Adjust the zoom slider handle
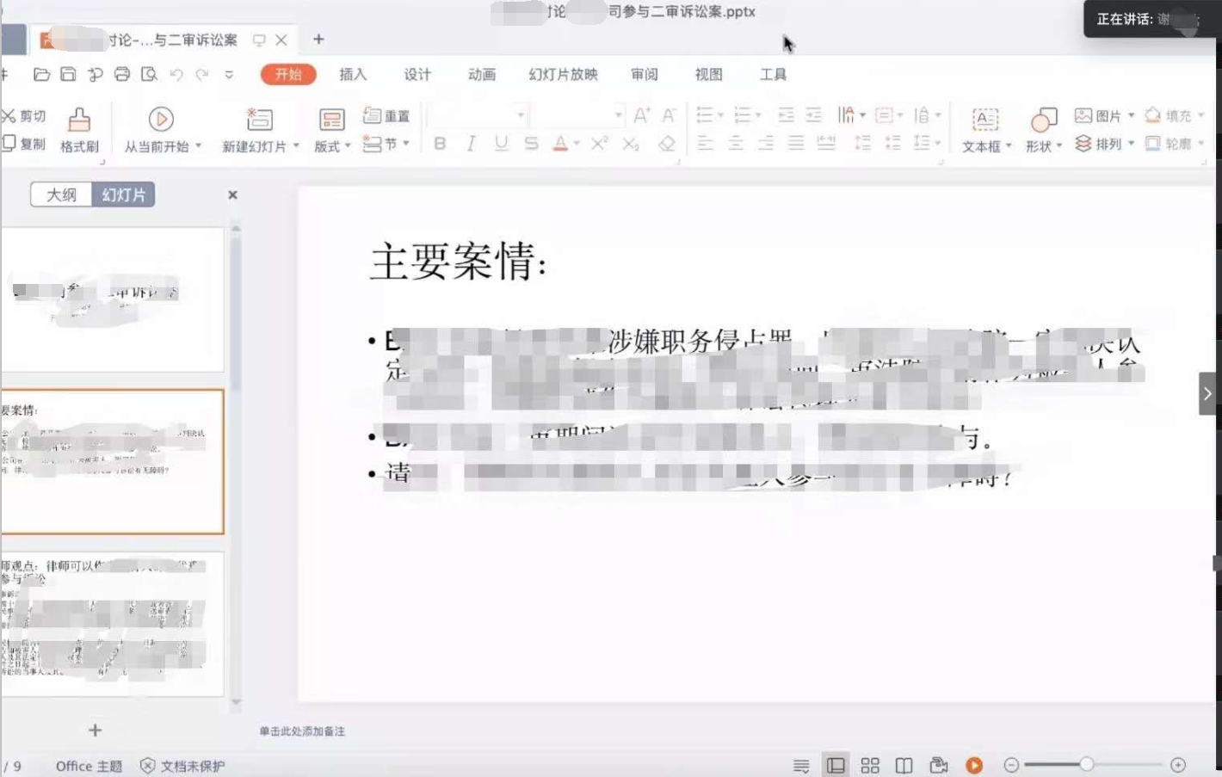 click(1087, 764)
